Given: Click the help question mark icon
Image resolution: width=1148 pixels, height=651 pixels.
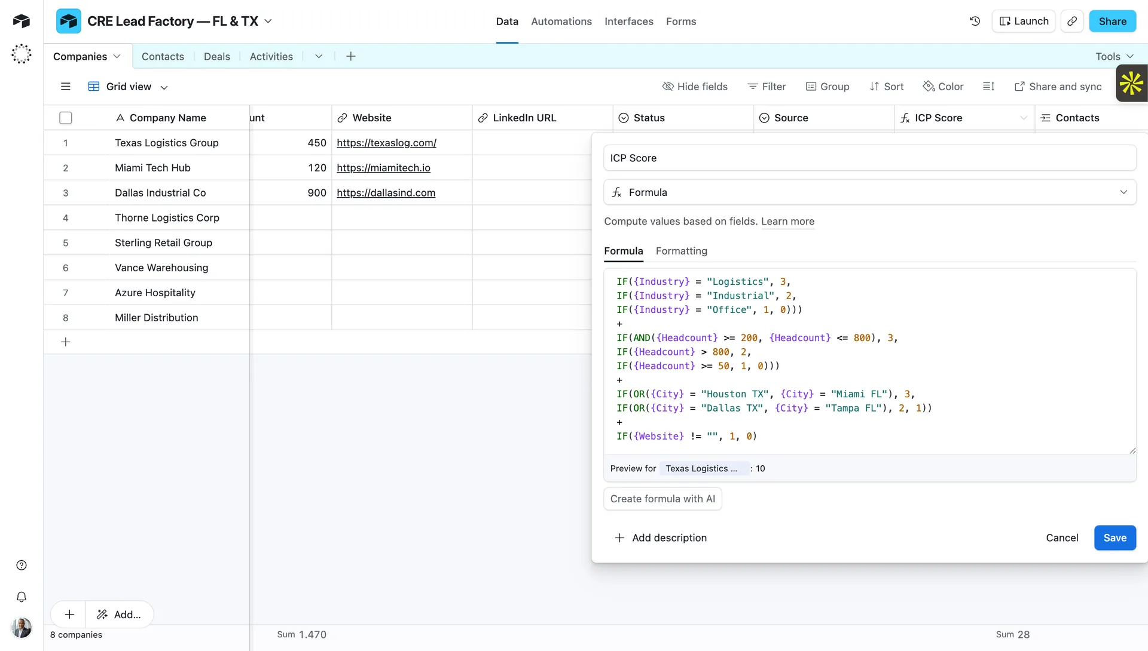Looking at the screenshot, I should [22, 565].
